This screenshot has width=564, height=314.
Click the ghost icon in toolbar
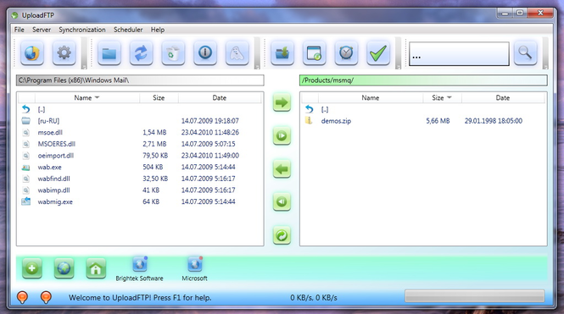point(237,53)
